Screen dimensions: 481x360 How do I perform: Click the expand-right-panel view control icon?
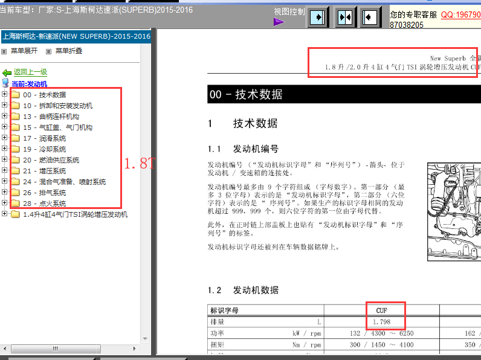pyautogui.click(x=317, y=17)
